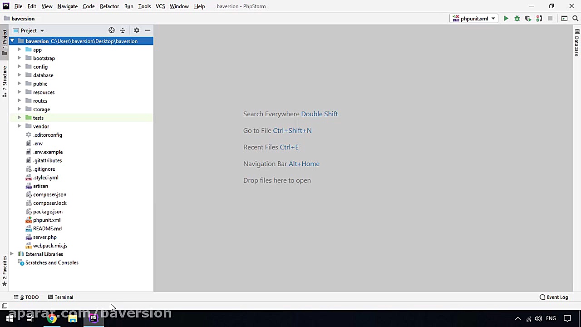The width and height of the screenshot is (581, 327).
Task: Select the artisan file
Action: 40,186
